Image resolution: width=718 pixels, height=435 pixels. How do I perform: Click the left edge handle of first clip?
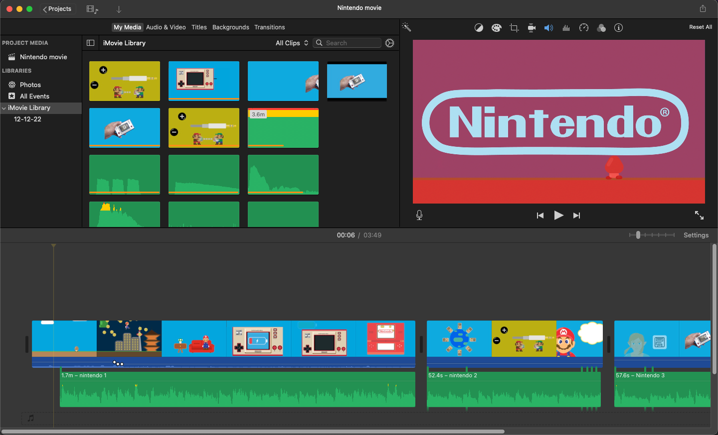(x=27, y=344)
